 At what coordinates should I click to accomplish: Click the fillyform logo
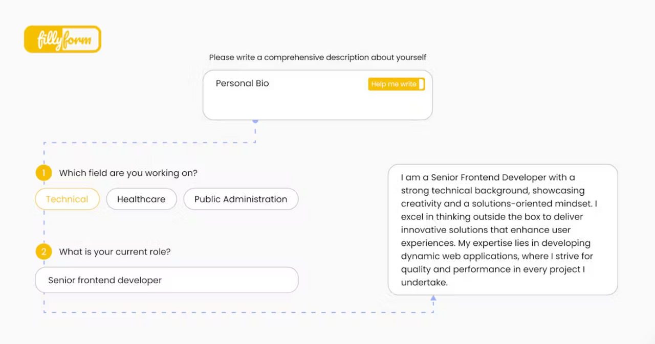pos(62,39)
